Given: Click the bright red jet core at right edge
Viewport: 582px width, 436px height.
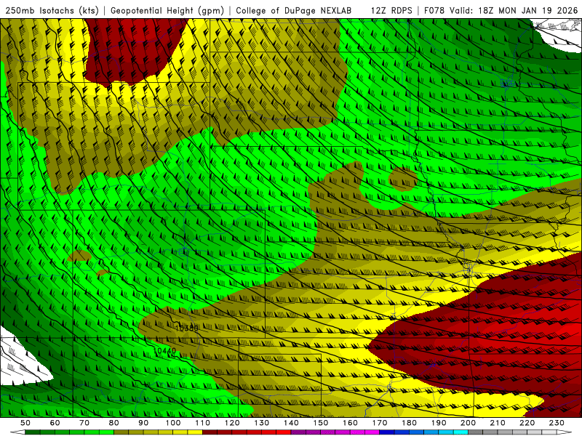Looking at the screenshot, I should [572, 330].
